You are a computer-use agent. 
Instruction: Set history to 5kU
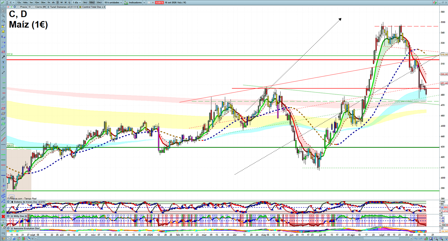(x=85, y=3)
